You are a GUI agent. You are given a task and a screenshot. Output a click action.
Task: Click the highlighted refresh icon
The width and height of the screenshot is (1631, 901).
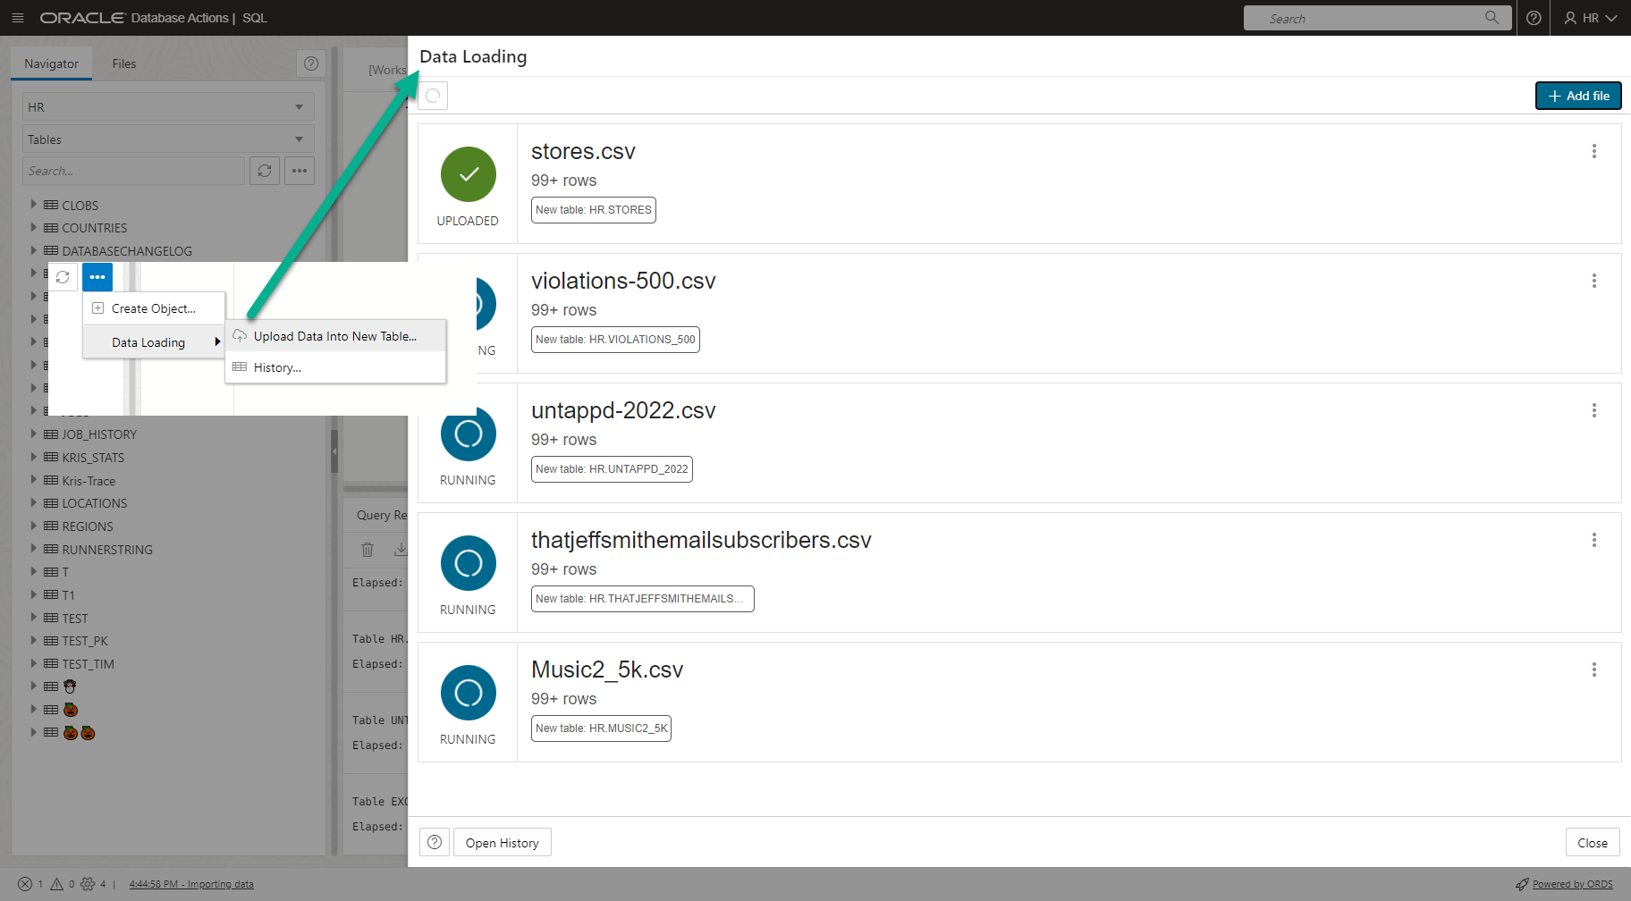click(63, 277)
